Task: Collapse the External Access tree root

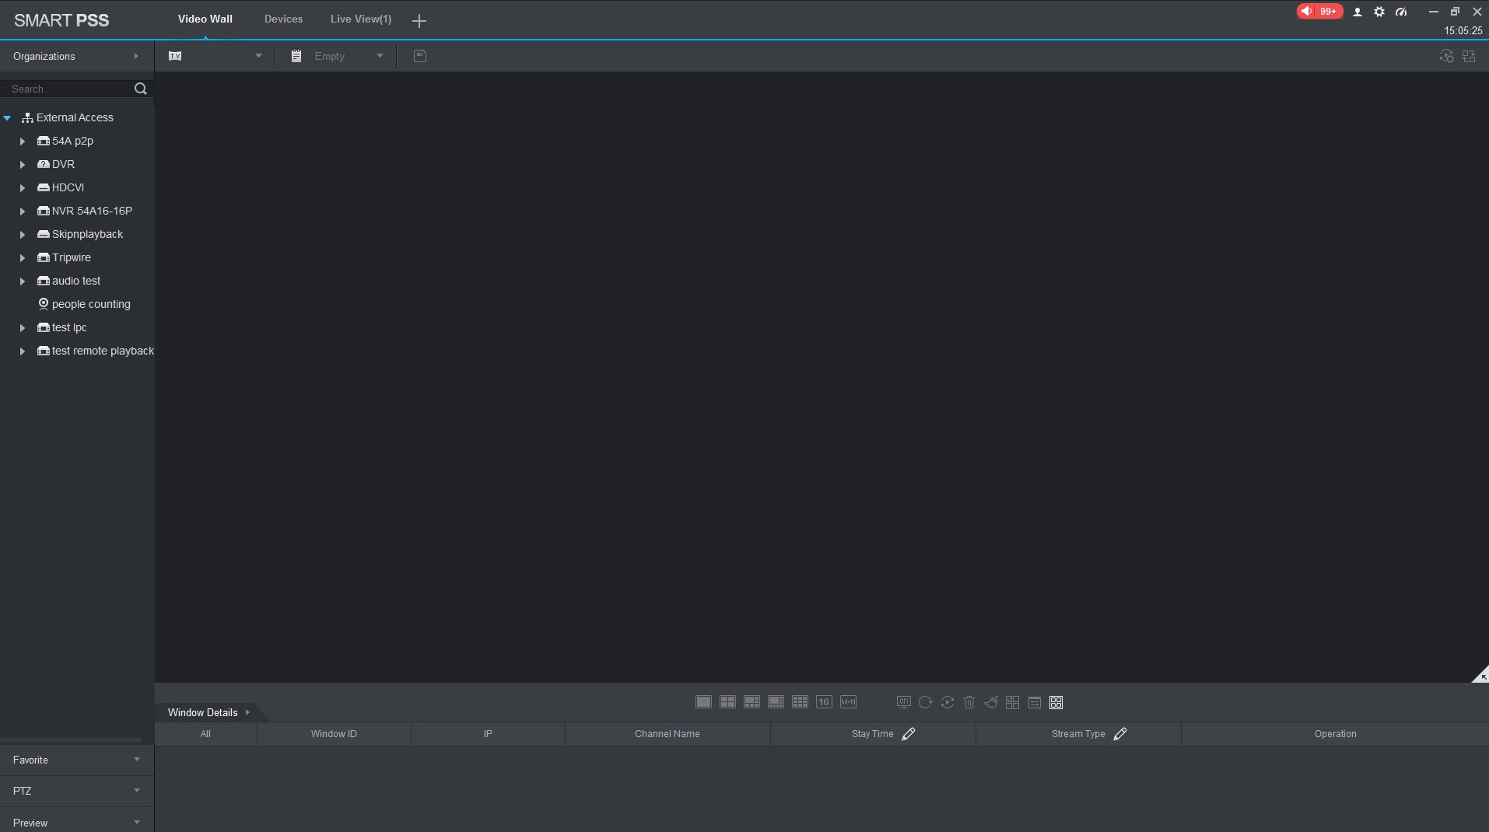Action: pyautogui.click(x=7, y=118)
